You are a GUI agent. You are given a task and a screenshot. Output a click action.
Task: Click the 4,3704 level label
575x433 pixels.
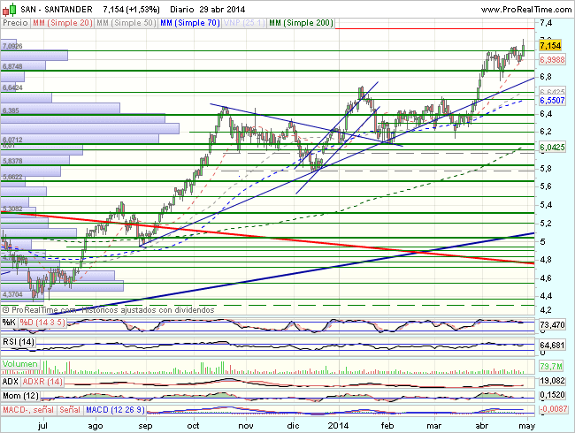click(12, 294)
